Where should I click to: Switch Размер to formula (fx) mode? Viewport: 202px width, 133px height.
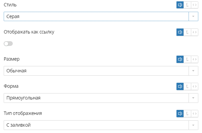point(187,59)
